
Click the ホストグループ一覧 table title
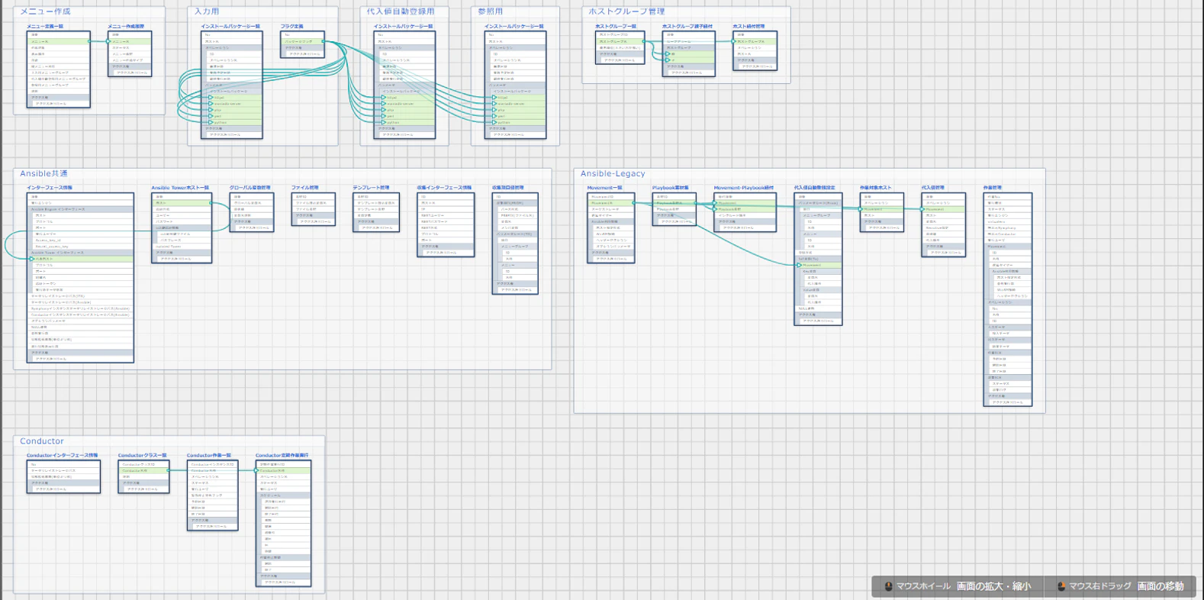(x=616, y=27)
